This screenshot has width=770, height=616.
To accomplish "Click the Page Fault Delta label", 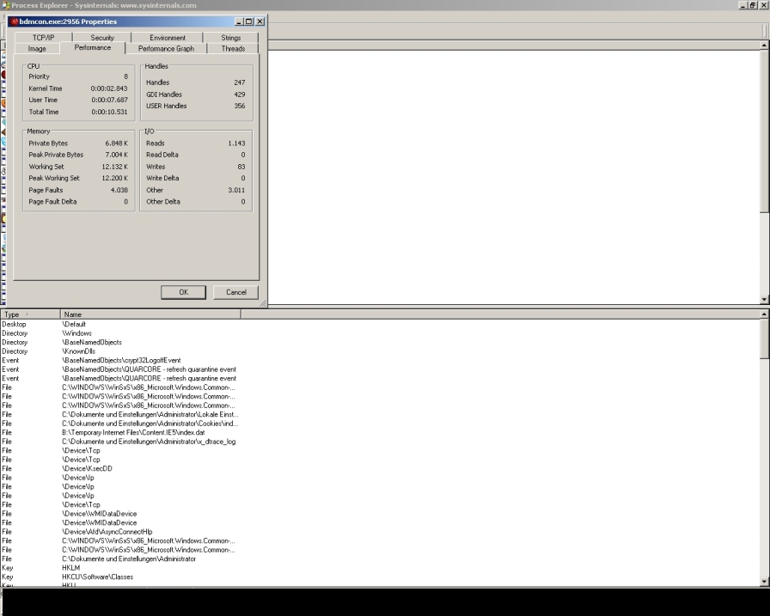I will 52,202.
